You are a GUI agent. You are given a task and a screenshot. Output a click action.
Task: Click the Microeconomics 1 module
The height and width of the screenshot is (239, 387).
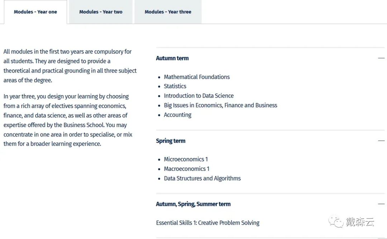click(186, 159)
